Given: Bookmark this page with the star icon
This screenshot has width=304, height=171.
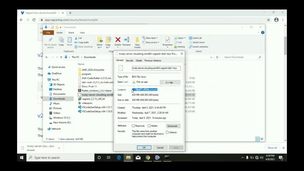Looking at the screenshot, I should click(268, 20).
